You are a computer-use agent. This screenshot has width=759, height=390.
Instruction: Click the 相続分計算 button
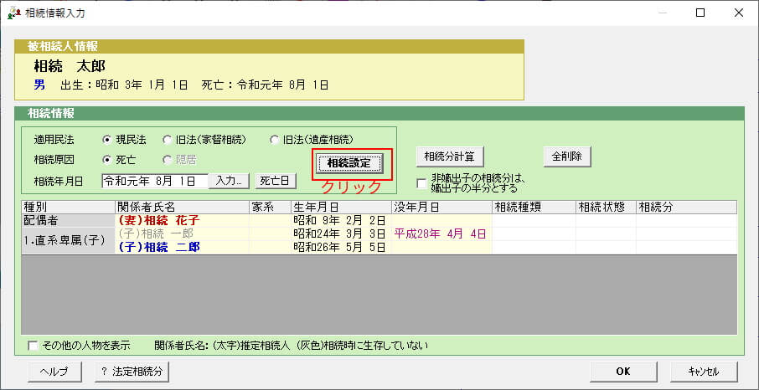point(450,157)
